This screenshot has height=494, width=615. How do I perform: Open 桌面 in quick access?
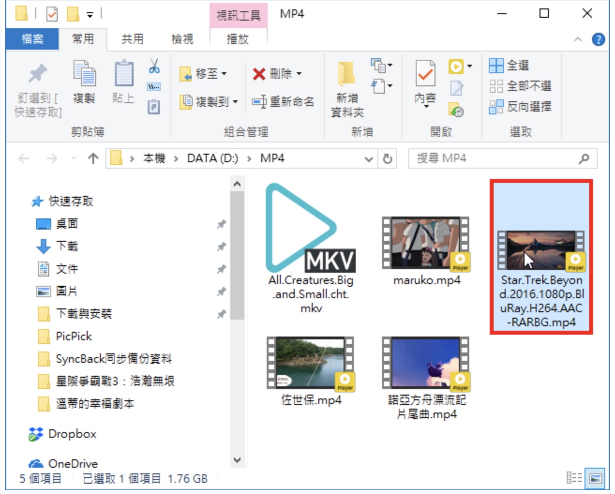(67, 224)
